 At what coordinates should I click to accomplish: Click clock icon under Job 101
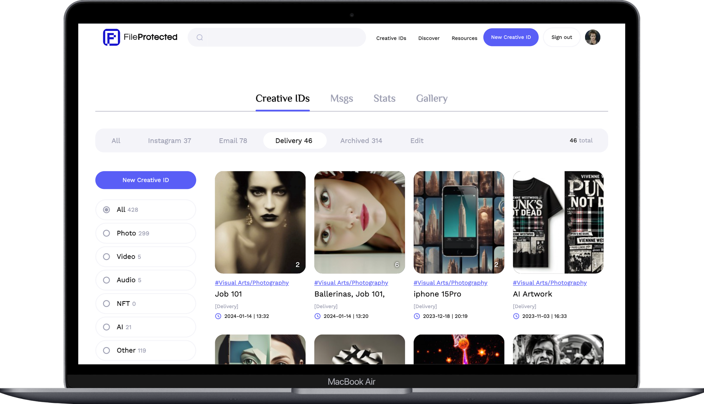[218, 316]
